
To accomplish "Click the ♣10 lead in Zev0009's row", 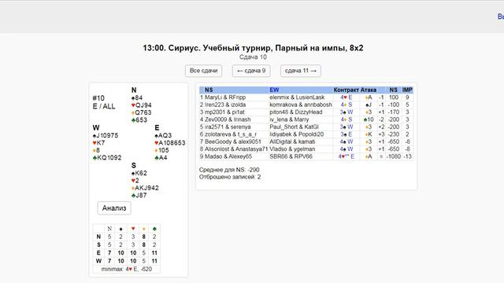I will 369,119.
